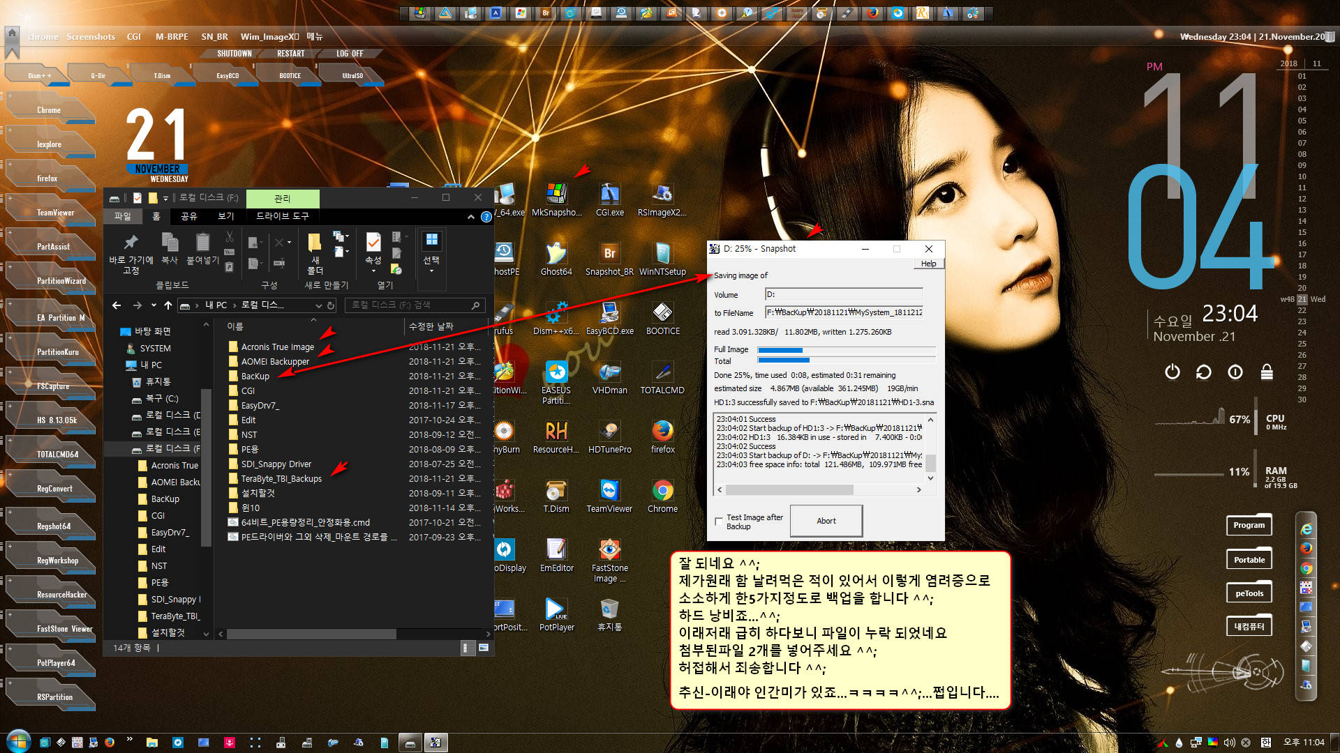
Task: Open Delete dropdown arrow in ribbon
Action: (289, 243)
